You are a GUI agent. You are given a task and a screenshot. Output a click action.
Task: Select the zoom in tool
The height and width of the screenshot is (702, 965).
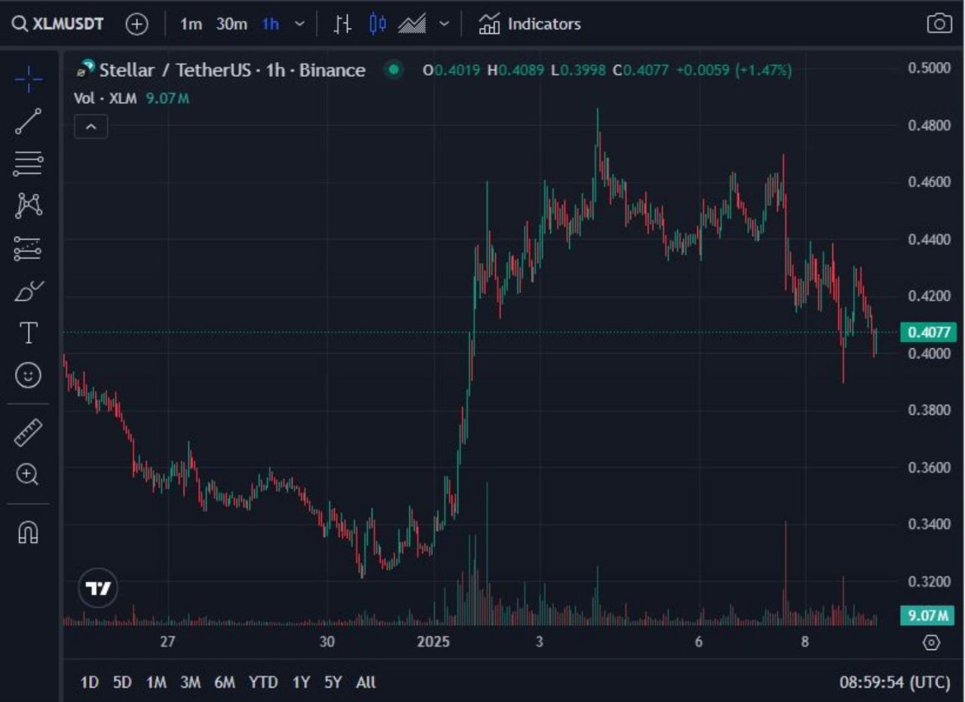(x=29, y=474)
